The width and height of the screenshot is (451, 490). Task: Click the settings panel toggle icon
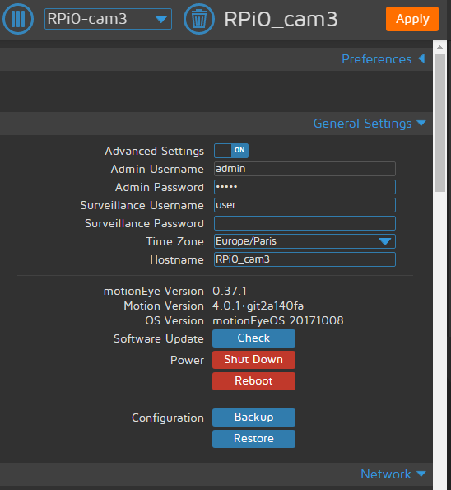(18, 19)
